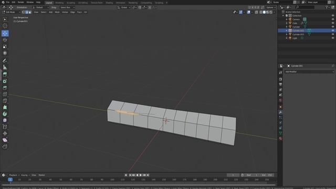Open the Mesh menu in viewport header

[57, 12]
